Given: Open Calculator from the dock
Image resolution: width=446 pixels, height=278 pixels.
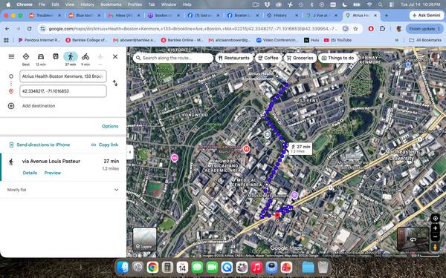Looking at the screenshot, I should point(167,267).
